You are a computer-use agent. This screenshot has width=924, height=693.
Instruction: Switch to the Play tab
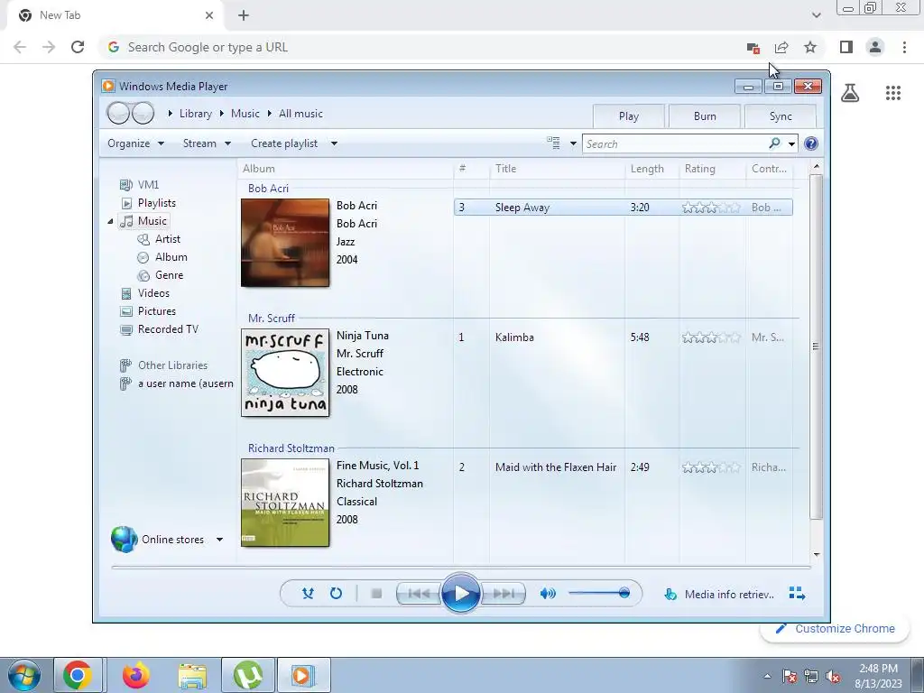pyautogui.click(x=629, y=116)
